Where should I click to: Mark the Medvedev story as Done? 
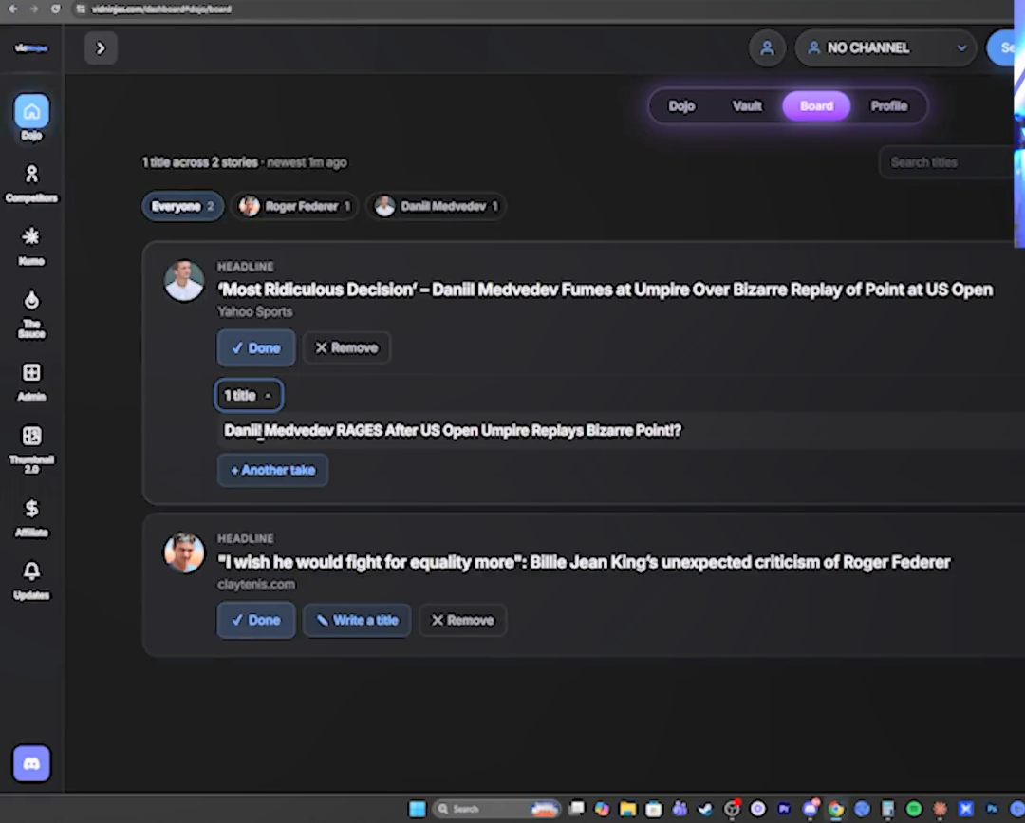256,347
